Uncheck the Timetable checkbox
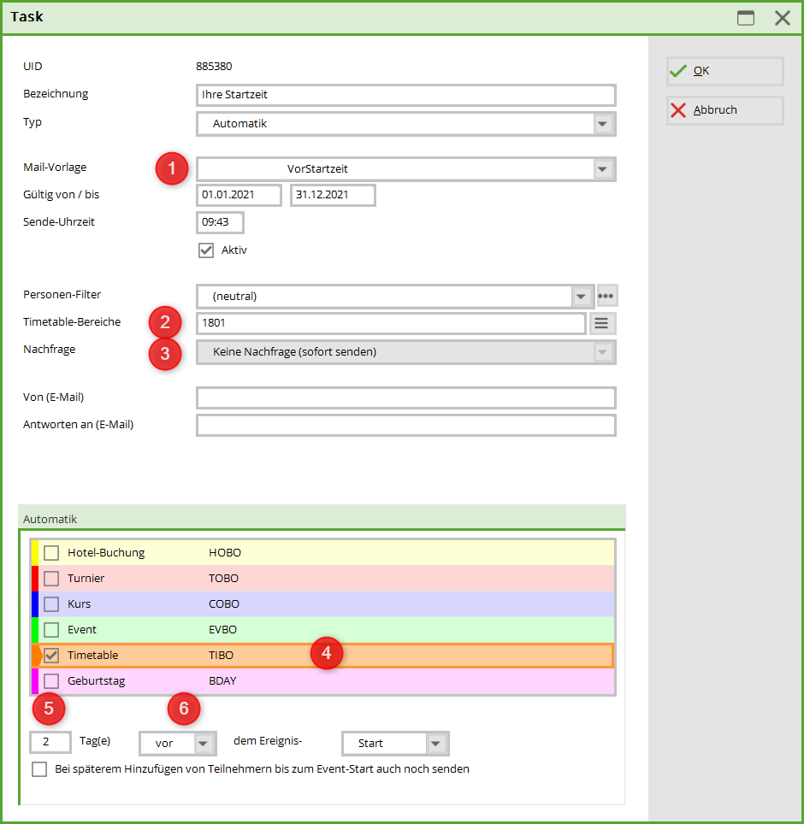The image size is (804, 824). tap(51, 656)
